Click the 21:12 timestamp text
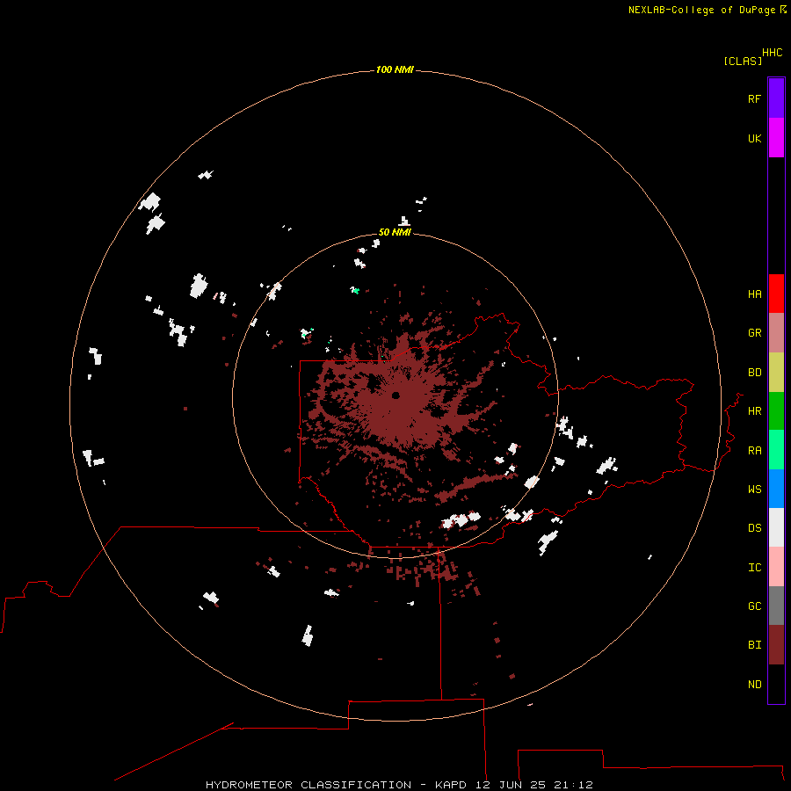The image size is (791, 791). 573,785
